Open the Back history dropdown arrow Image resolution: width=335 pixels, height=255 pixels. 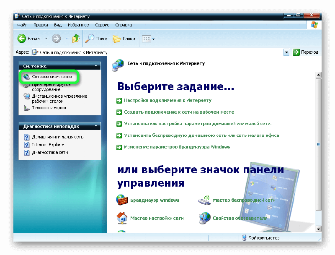click(x=46, y=39)
